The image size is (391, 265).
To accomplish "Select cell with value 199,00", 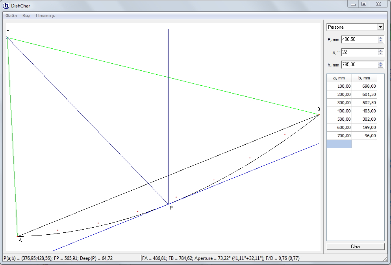I will [364, 127].
